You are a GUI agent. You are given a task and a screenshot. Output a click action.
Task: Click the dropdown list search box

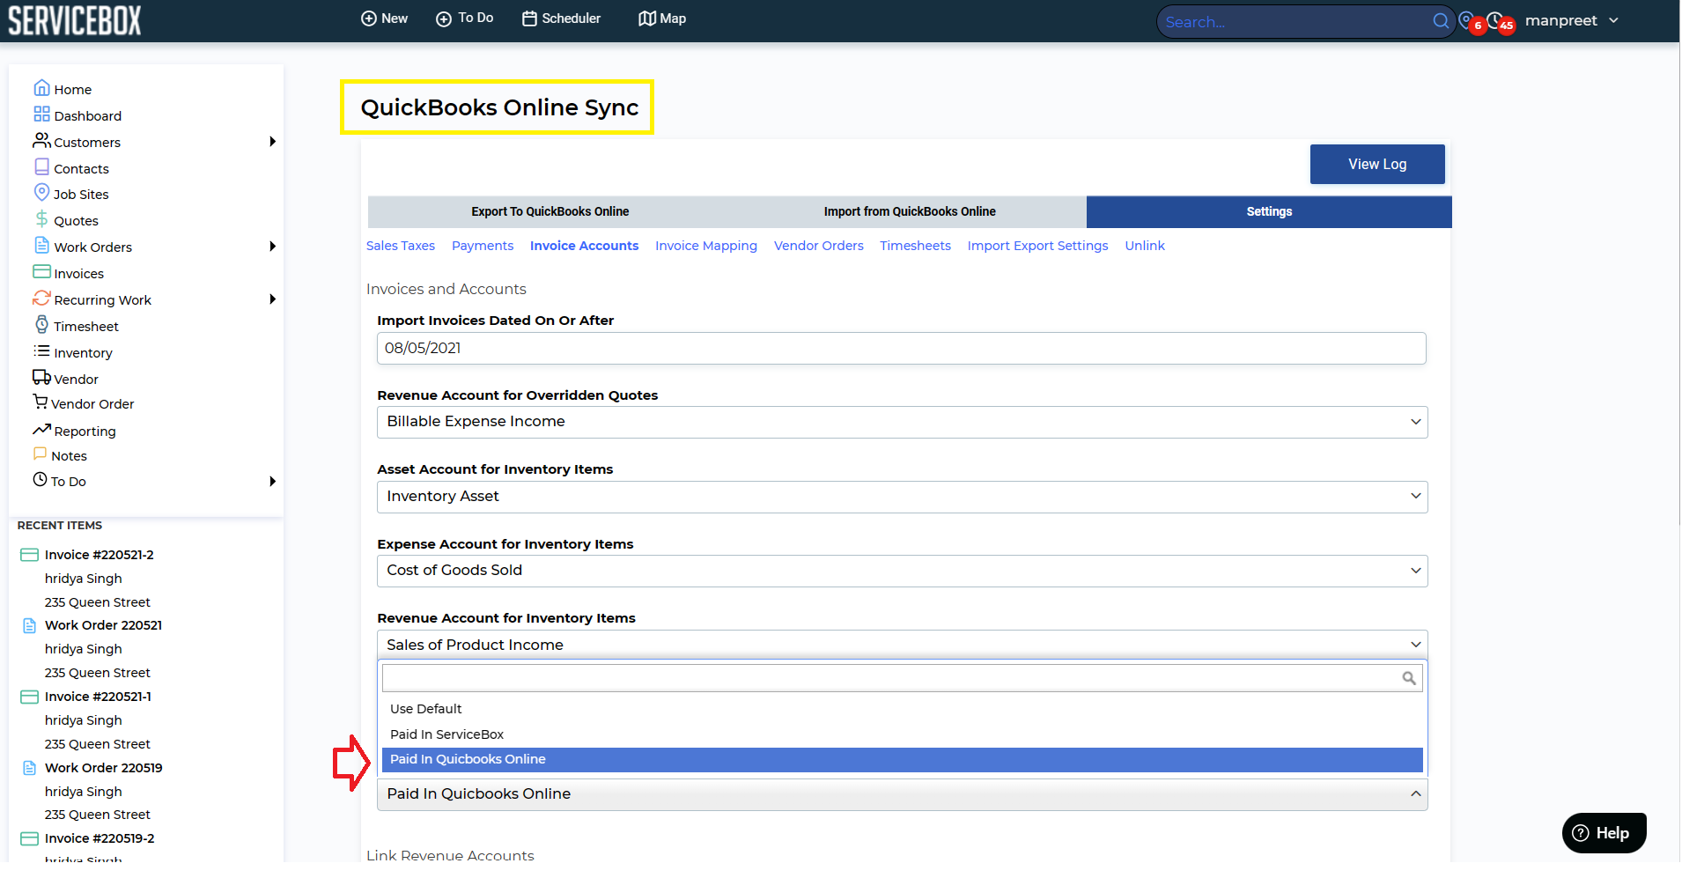(902, 677)
